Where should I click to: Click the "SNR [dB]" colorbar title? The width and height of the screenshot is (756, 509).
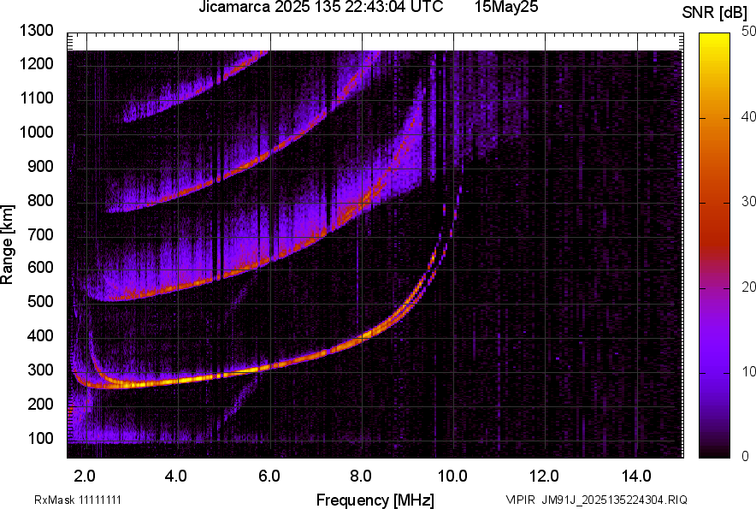pos(715,13)
